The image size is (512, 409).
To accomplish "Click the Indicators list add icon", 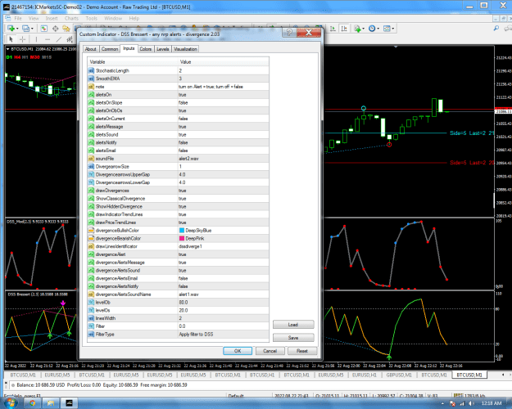I will [x=357, y=29].
